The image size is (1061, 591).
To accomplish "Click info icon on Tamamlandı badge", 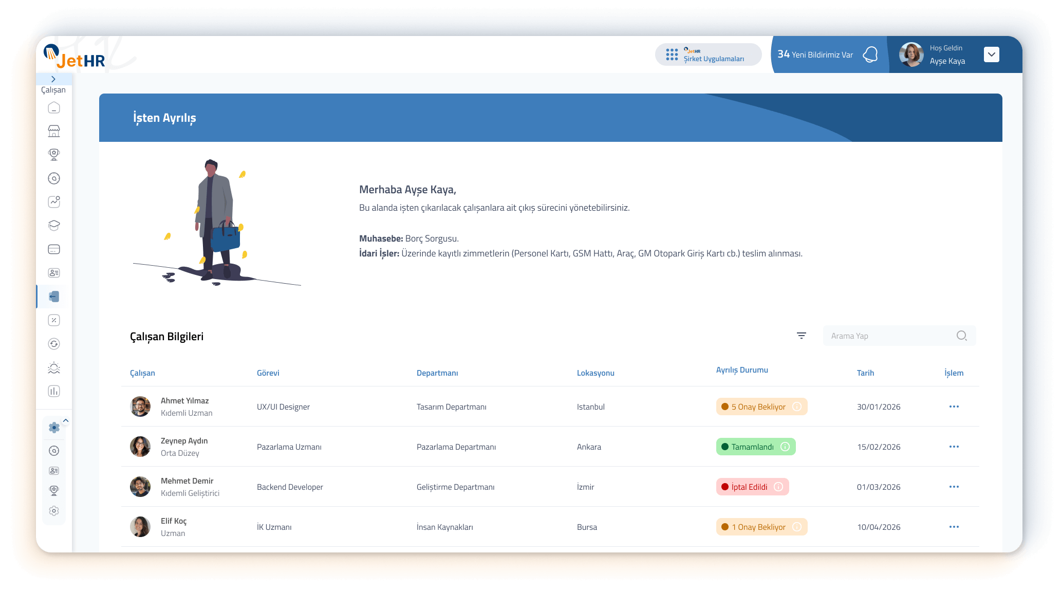I will click(x=785, y=447).
